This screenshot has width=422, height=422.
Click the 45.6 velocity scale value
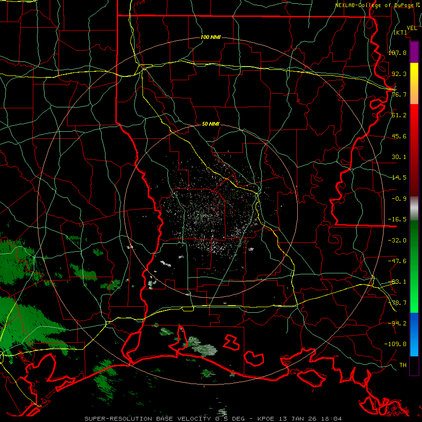tap(399, 136)
